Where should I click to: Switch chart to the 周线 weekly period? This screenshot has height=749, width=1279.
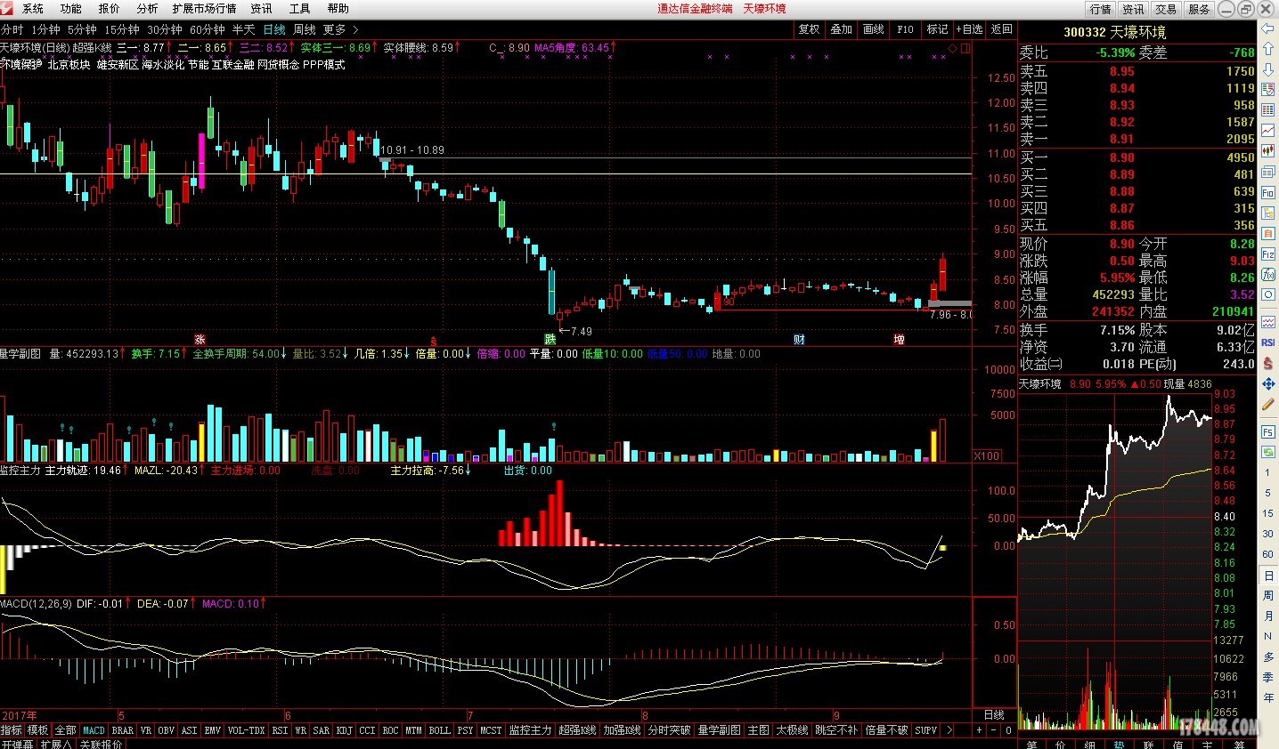coord(305,29)
